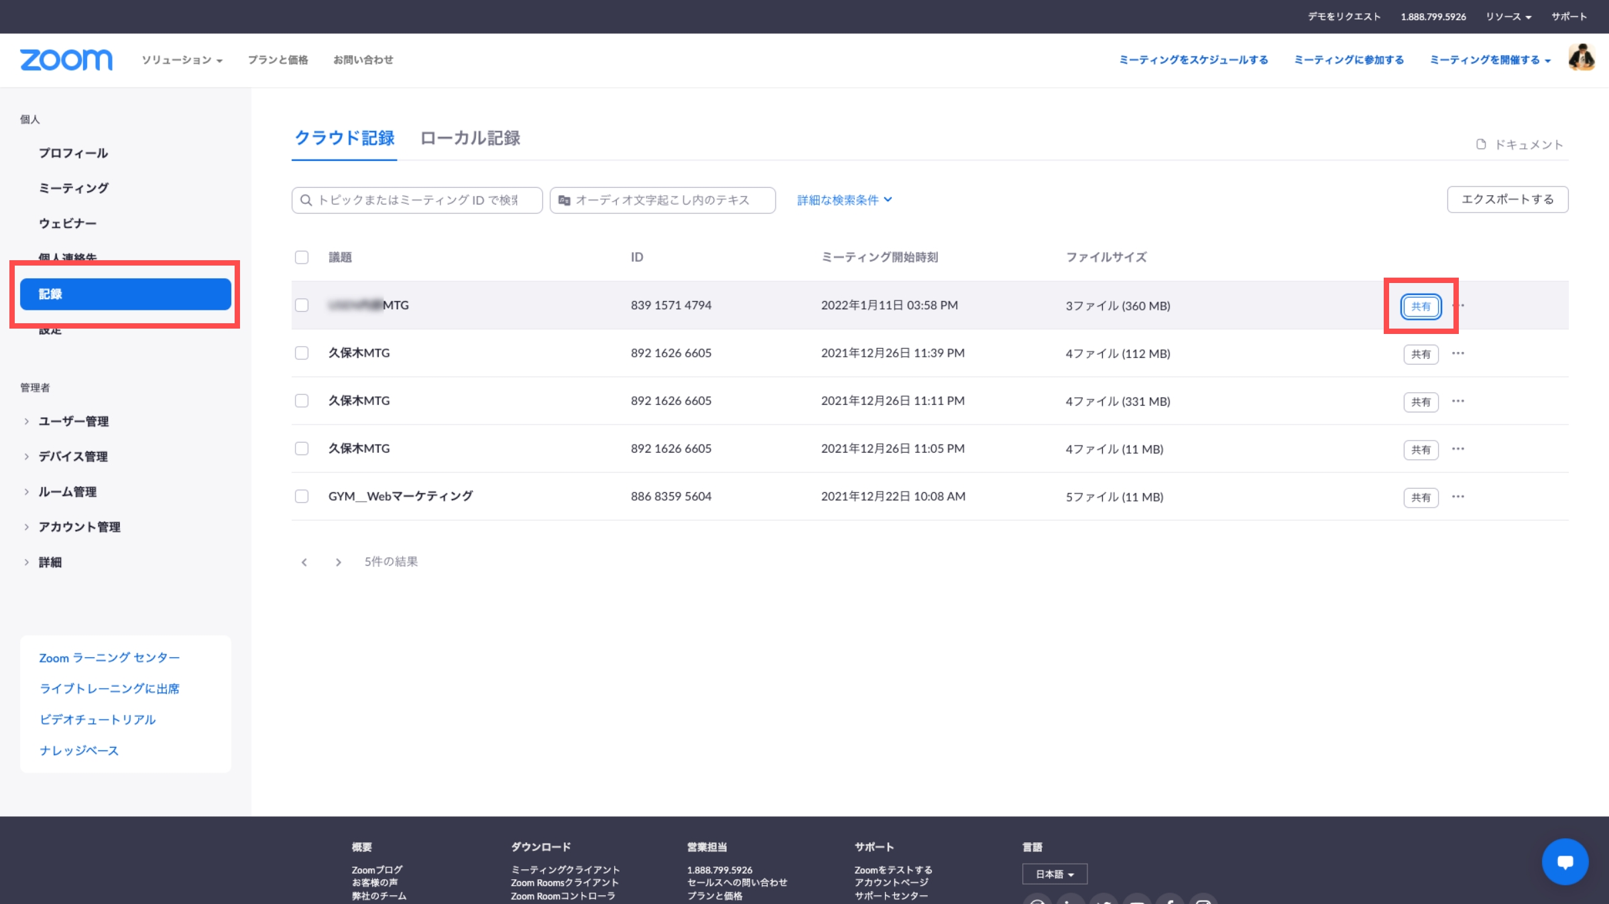Share the GYM_Webマーケティング recording
1609x904 pixels.
(x=1421, y=497)
